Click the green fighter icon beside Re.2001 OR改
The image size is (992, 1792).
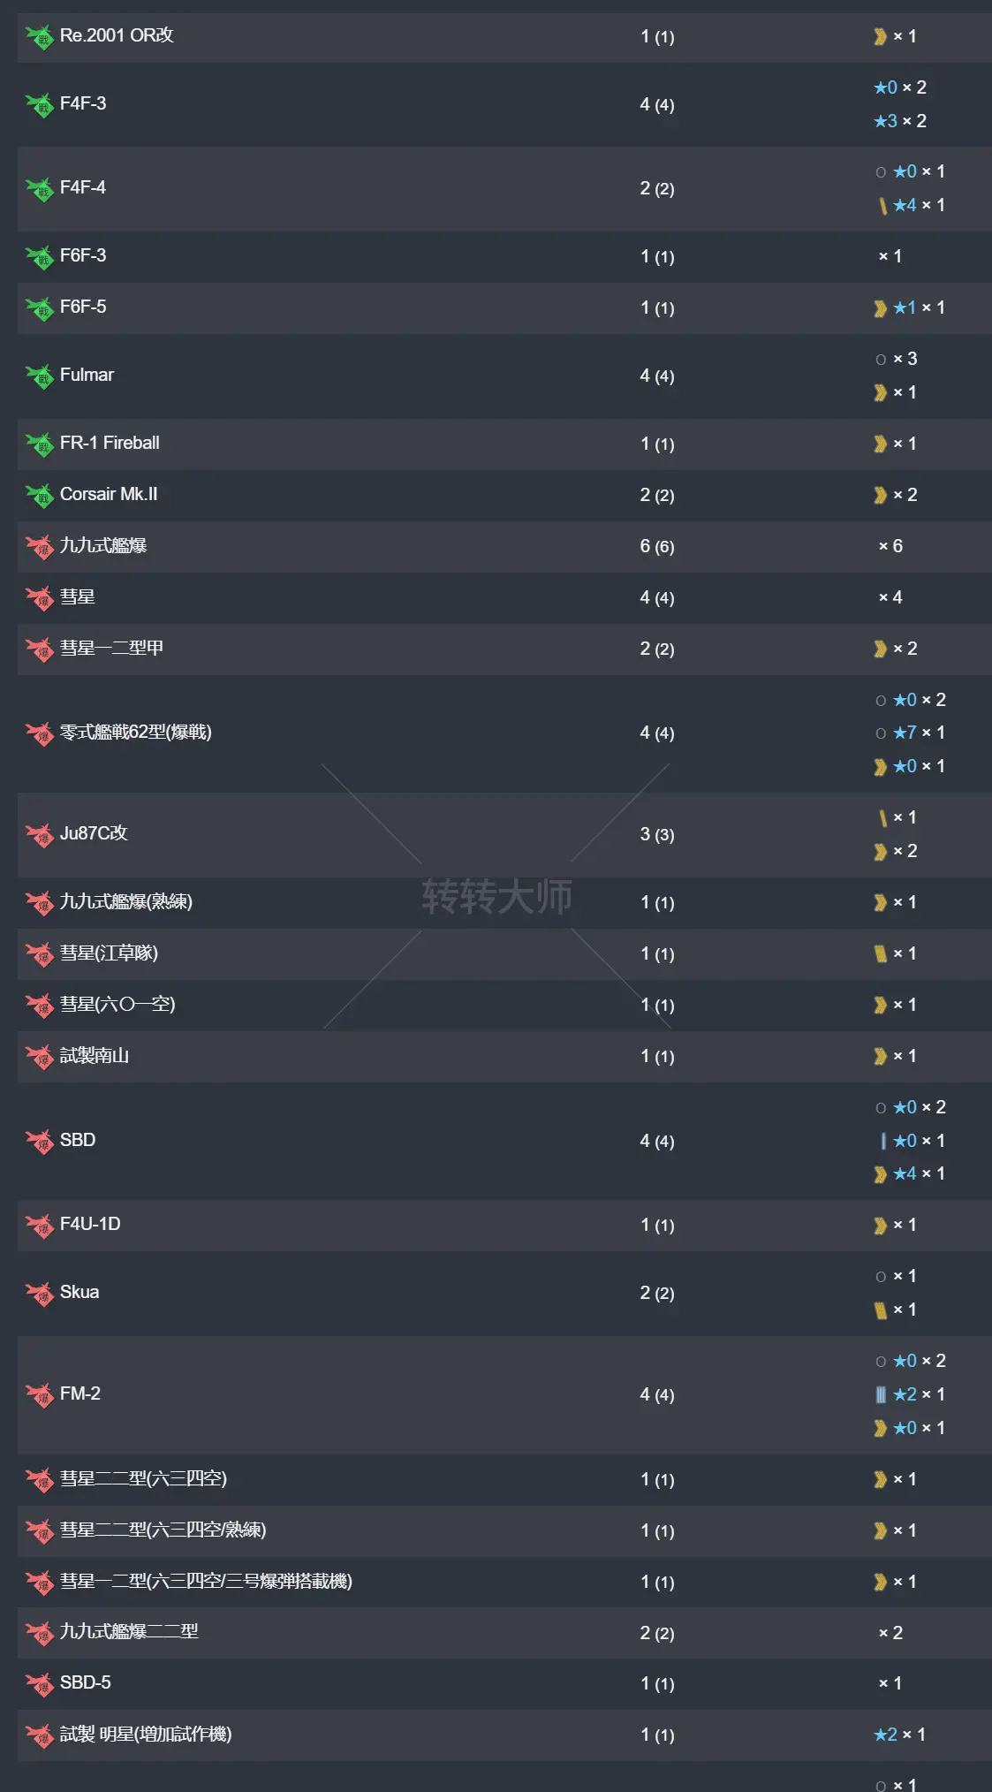pyautogui.click(x=41, y=36)
